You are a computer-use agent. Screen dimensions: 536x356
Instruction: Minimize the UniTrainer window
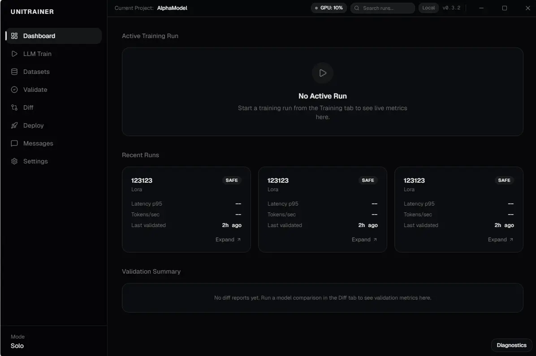tap(481, 8)
